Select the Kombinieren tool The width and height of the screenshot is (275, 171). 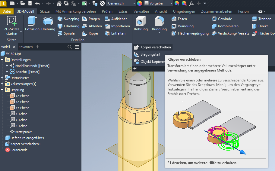225,26
